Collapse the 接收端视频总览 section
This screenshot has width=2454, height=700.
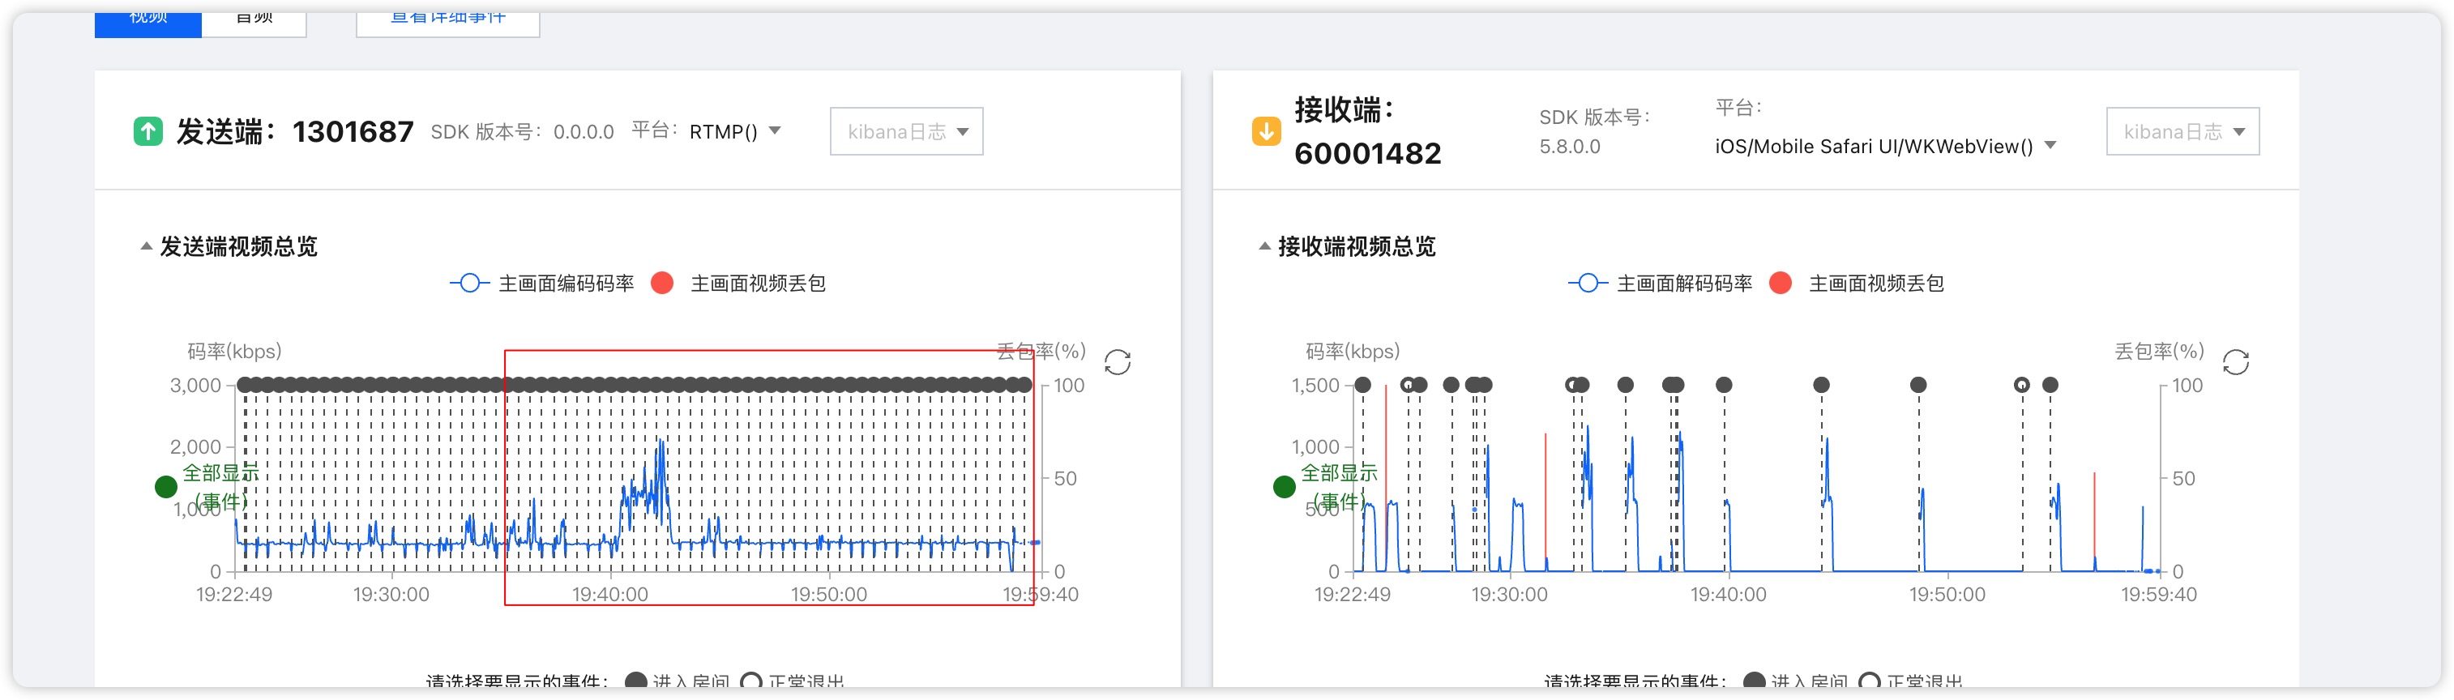point(1264,246)
